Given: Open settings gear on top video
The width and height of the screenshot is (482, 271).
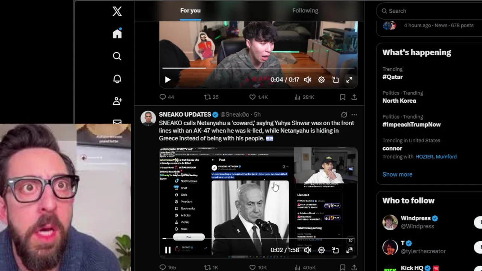Looking at the screenshot, I should tap(321, 80).
